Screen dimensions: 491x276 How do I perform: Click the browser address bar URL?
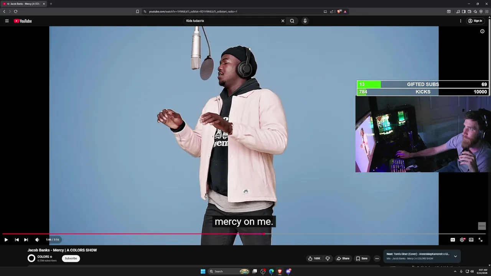click(x=193, y=11)
